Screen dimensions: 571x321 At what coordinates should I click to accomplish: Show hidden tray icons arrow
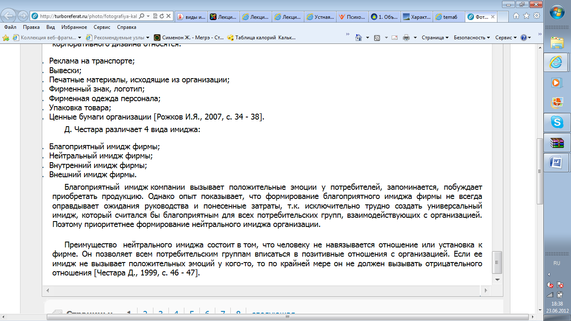[549, 275]
